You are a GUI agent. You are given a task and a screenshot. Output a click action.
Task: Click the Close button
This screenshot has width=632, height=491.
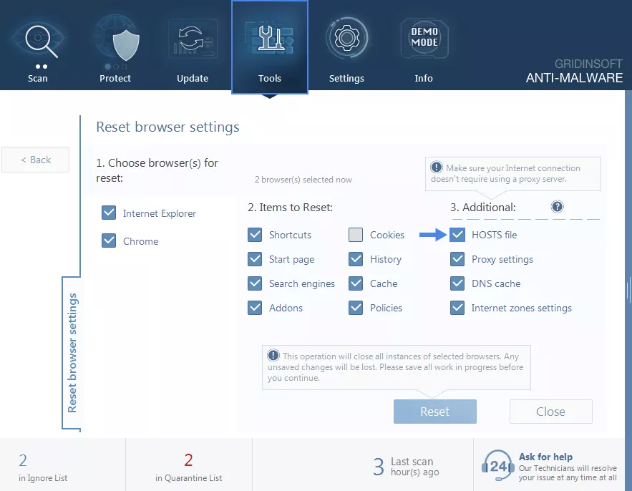click(x=550, y=412)
